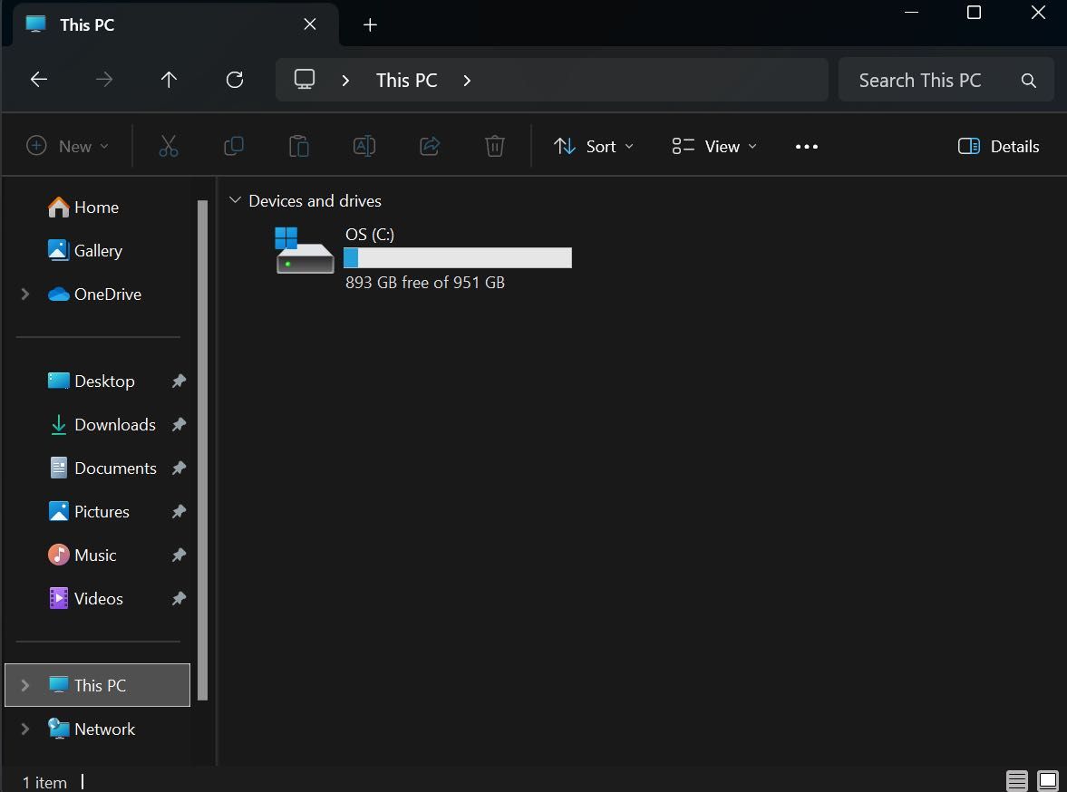Click the navigation pane scrollbar

coord(202,449)
